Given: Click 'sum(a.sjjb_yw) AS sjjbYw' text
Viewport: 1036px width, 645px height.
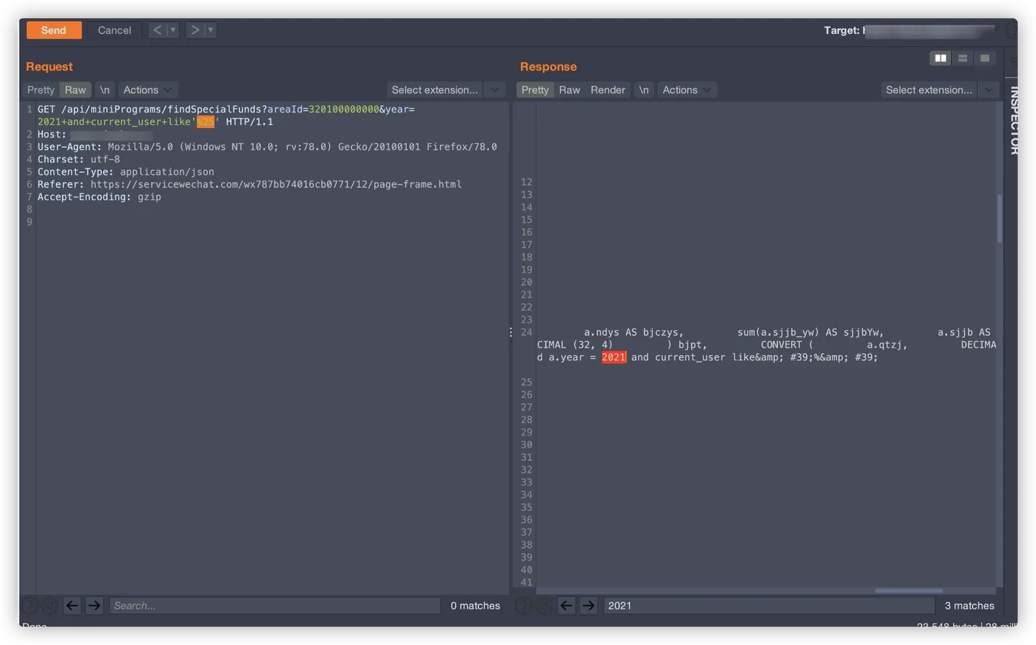Looking at the screenshot, I should 810,332.
